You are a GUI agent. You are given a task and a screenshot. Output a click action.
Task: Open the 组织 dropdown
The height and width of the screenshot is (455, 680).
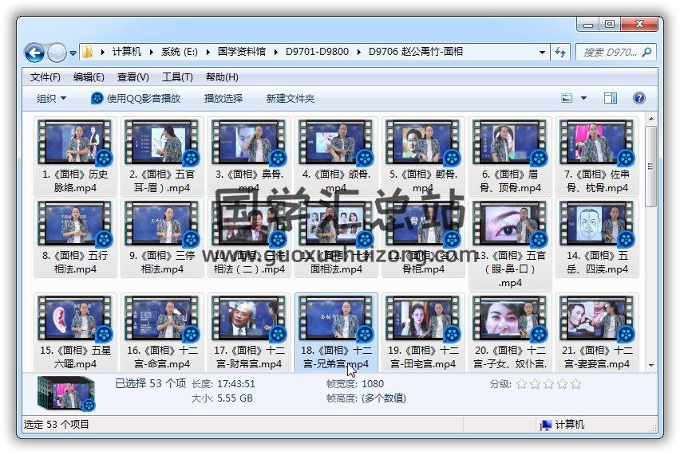click(51, 98)
